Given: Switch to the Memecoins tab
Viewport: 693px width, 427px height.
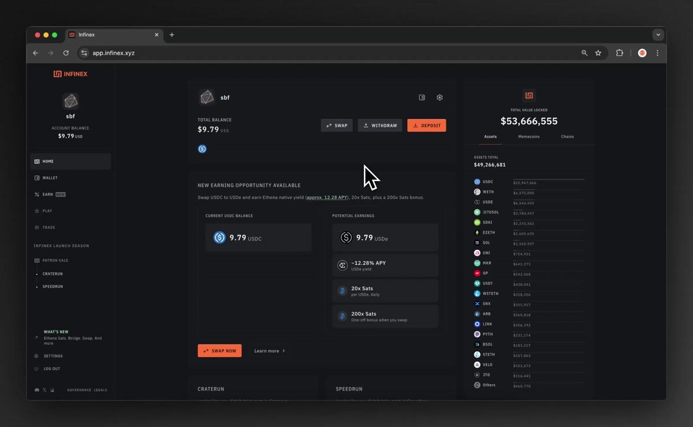Looking at the screenshot, I should tap(529, 137).
